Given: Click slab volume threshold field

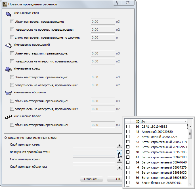Looking at the screenshot, I should coord(103,53).
